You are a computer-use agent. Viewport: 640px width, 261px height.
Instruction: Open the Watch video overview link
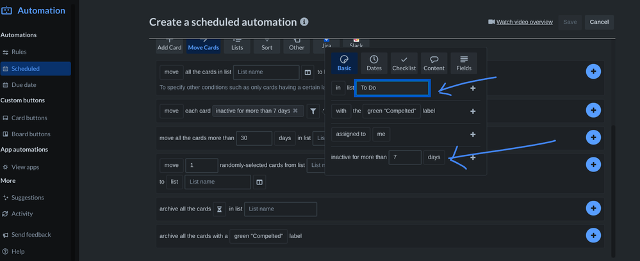[524, 22]
